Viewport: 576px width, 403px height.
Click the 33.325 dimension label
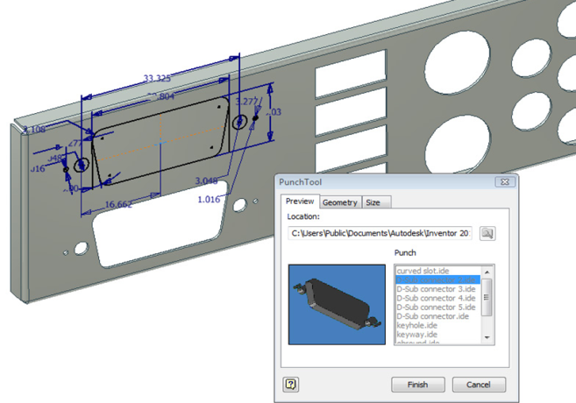pyautogui.click(x=157, y=79)
